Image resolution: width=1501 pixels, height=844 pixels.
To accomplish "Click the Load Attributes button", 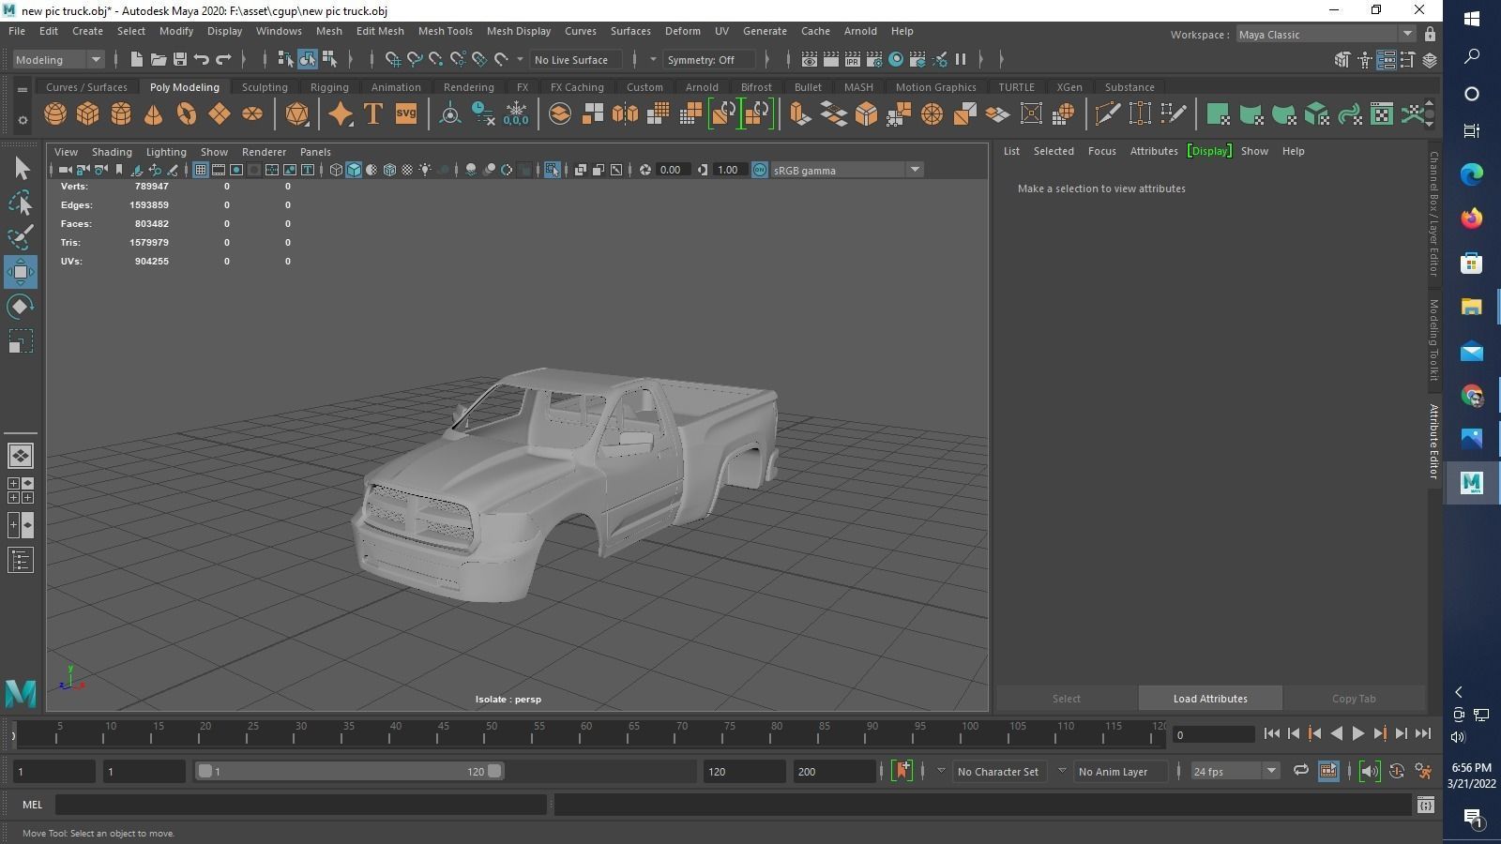I will (1210, 699).
